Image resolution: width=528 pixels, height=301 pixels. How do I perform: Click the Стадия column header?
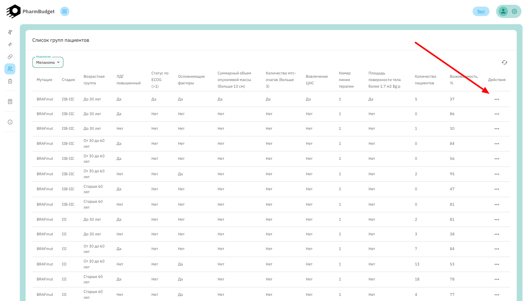point(68,80)
